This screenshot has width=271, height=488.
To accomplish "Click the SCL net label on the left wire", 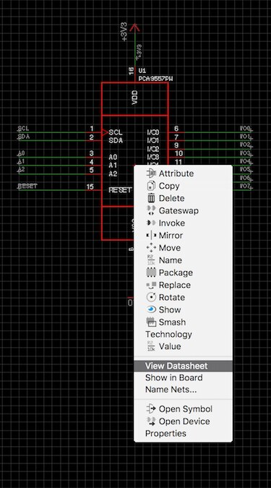I will (23, 129).
